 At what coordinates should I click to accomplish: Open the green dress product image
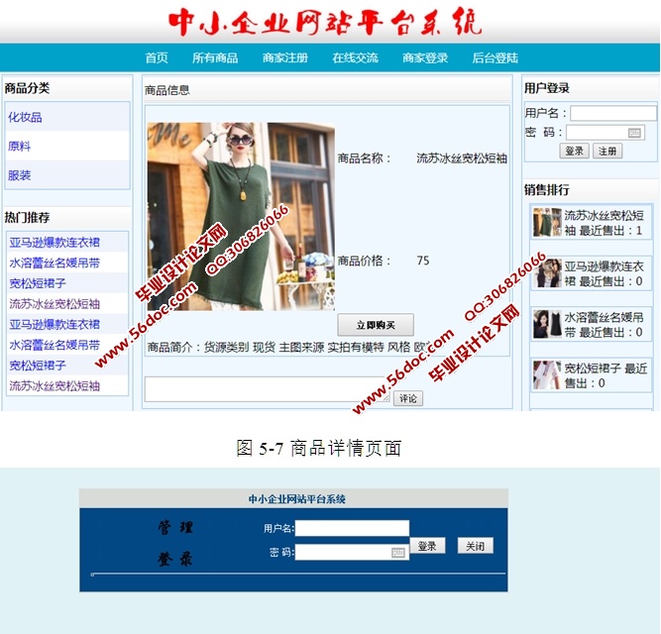(x=241, y=217)
